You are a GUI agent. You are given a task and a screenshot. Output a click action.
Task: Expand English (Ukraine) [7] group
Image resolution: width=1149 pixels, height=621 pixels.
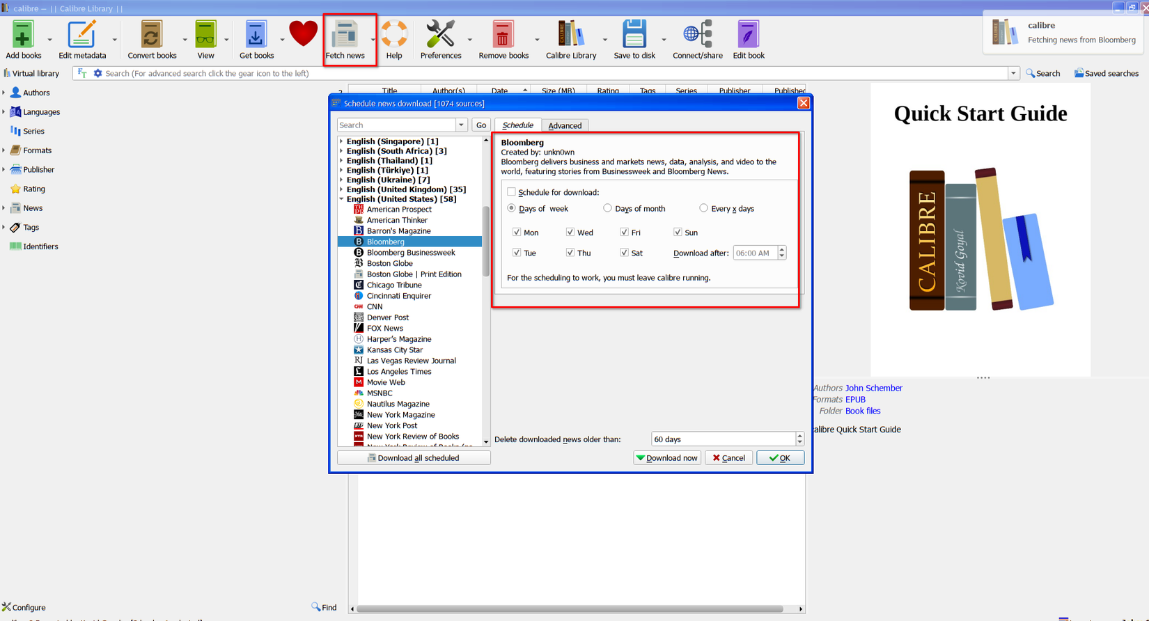(x=342, y=180)
